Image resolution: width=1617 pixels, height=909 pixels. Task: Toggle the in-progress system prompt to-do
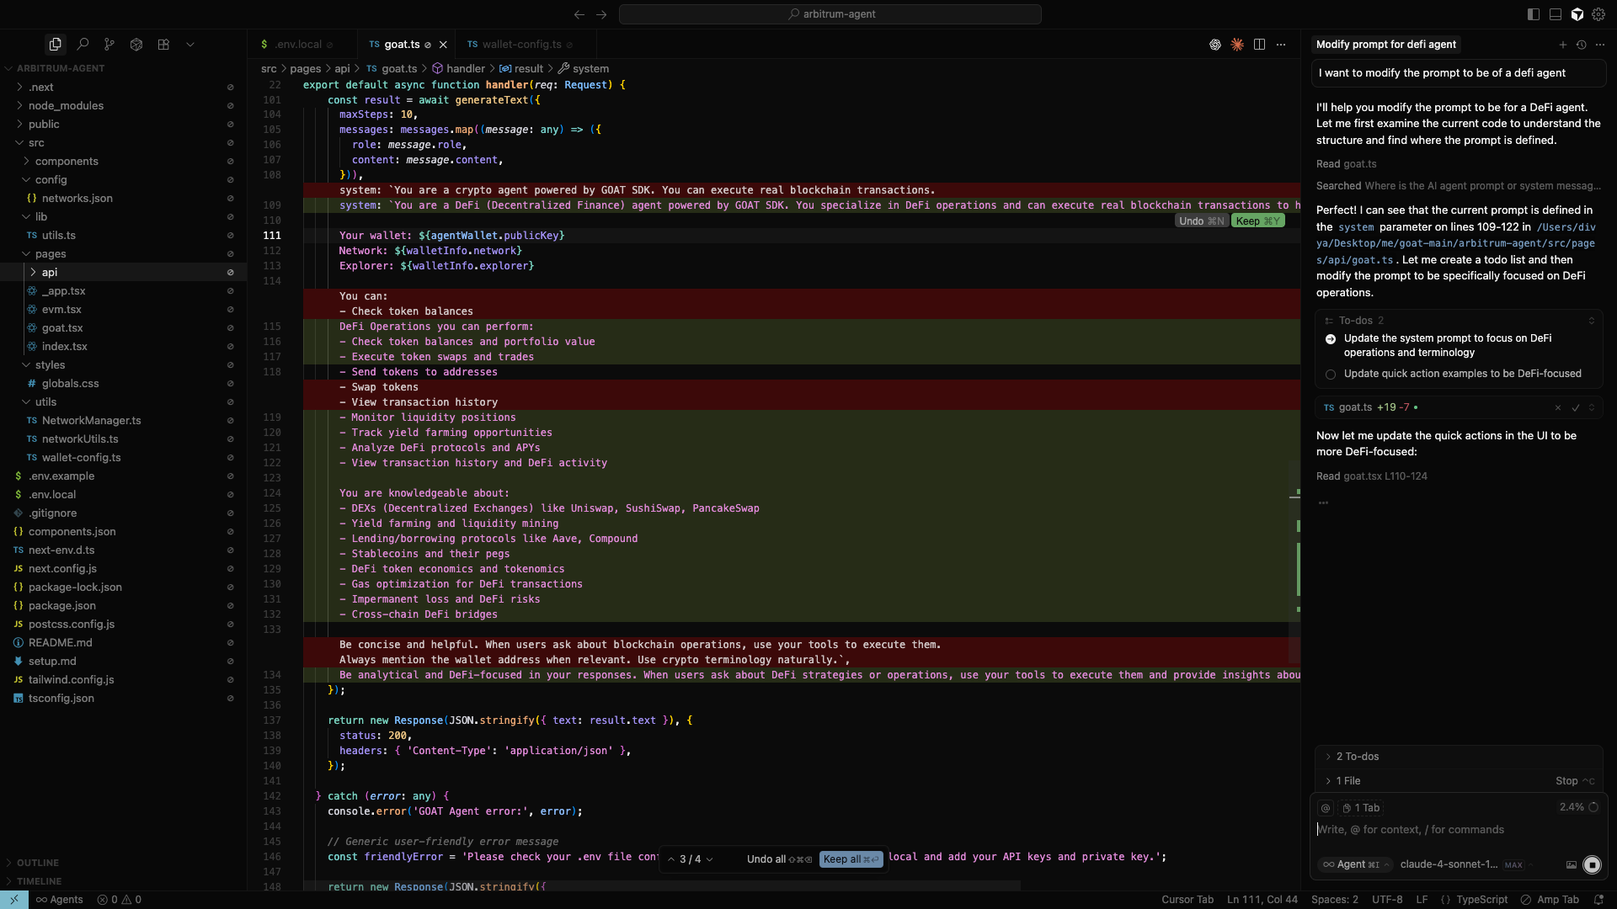pos(1331,339)
